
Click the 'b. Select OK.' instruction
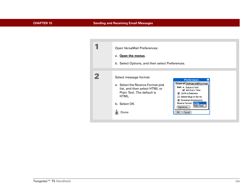[125, 104]
